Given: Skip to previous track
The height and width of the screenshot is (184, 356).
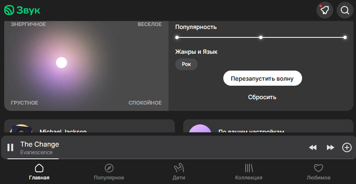Looking at the screenshot, I should point(313,148).
